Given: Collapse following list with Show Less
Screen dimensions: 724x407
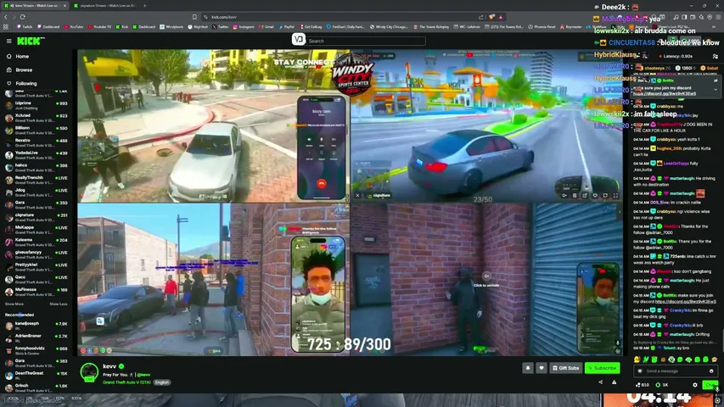Looking at the screenshot, I should pos(59,304).
